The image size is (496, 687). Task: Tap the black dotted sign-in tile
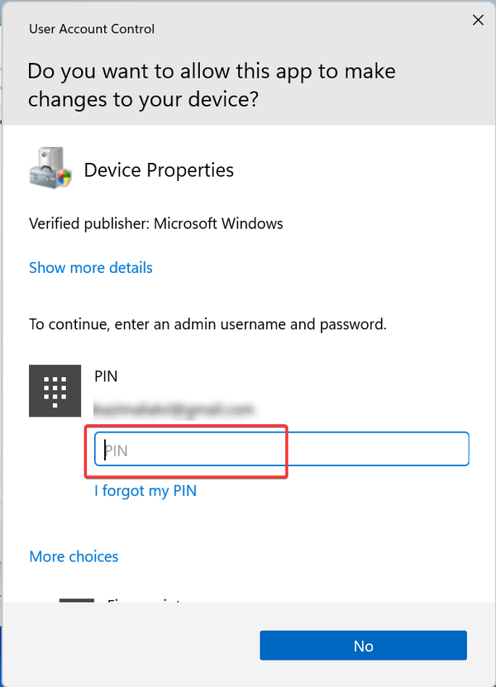pyautogui.click(x=55, y=390)
